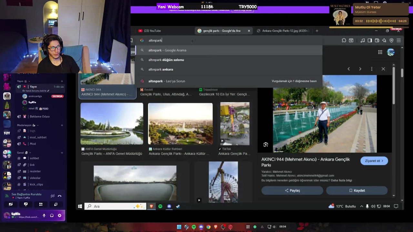
Task: Select the TOT server icon
Action: tap(7, 133)
